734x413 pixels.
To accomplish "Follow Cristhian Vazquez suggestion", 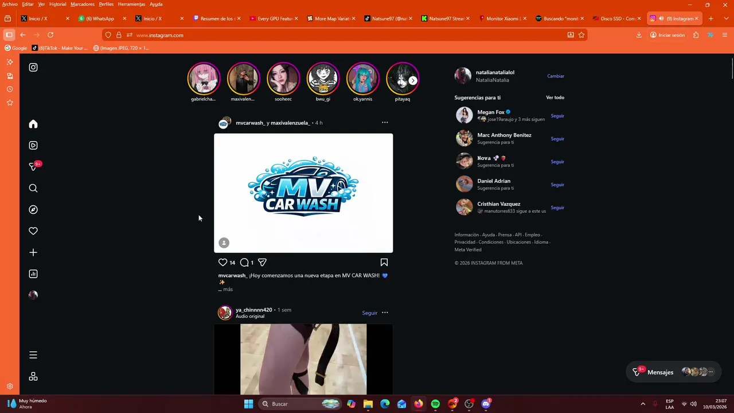I will [x=557, y=208].
